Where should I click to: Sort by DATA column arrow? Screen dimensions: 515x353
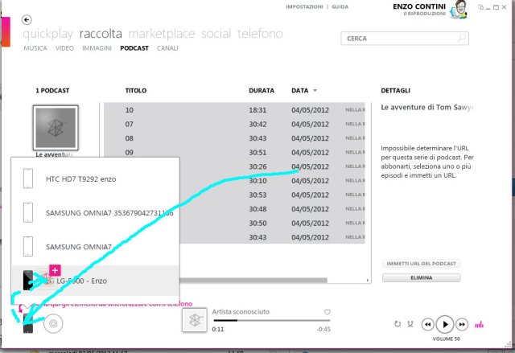(315, 91)
